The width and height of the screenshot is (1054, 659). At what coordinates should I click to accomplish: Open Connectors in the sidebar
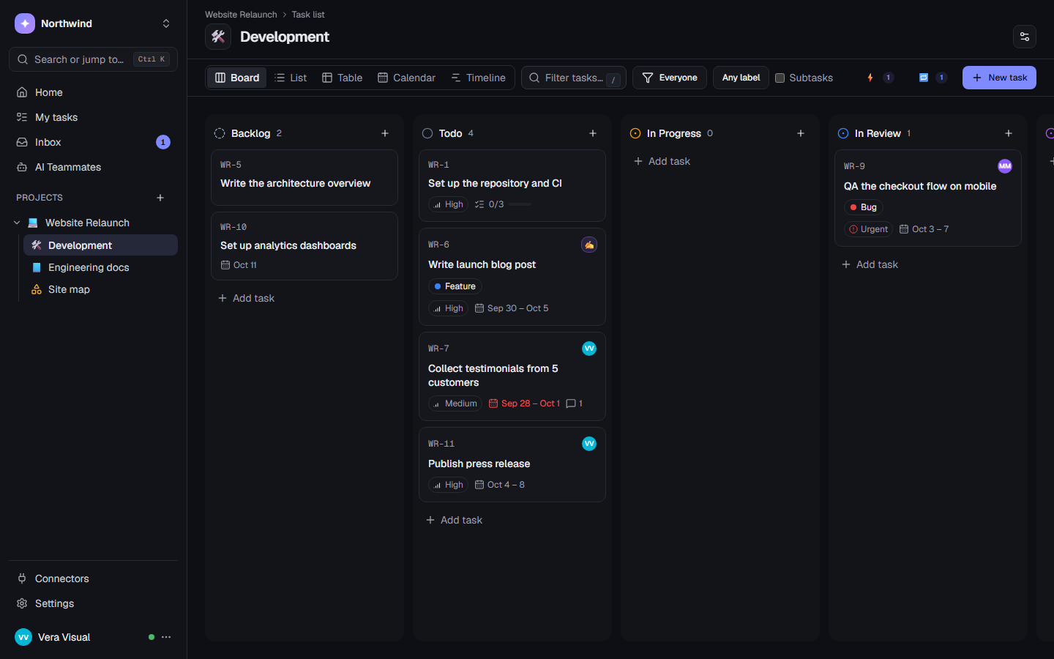(94, 578)
